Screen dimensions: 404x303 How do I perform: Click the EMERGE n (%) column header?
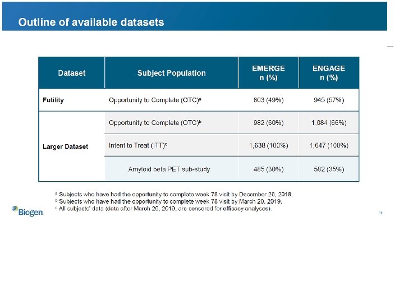(268, 73)
